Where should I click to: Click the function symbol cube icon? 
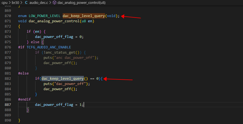pyautogui.click(x=54, y=3)
